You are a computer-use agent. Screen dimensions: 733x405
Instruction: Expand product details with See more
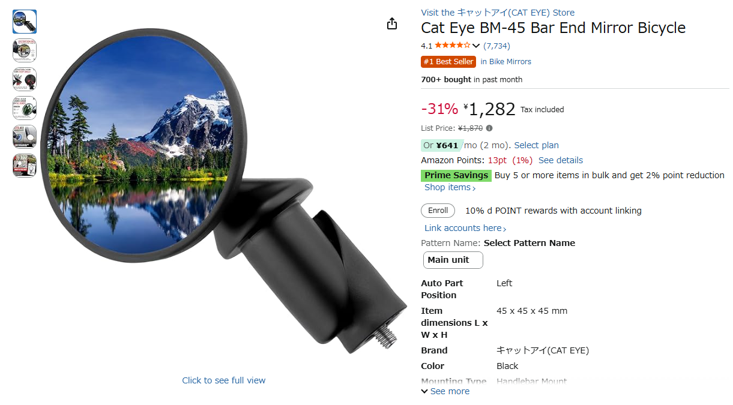445,391
